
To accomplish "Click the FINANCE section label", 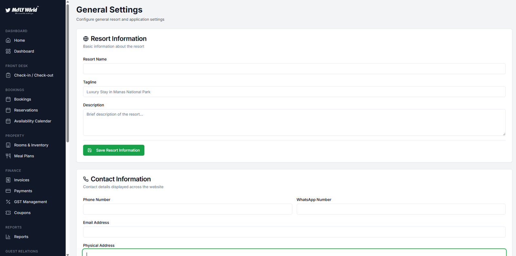I will pyautogui.click(x=13, y=170).
